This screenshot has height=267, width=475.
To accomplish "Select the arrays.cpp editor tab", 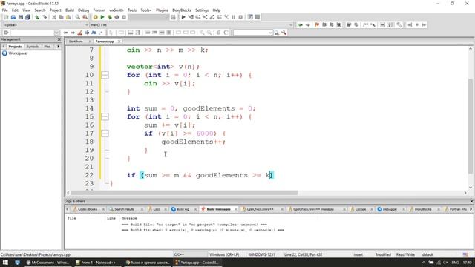I will tap(105, 42).
